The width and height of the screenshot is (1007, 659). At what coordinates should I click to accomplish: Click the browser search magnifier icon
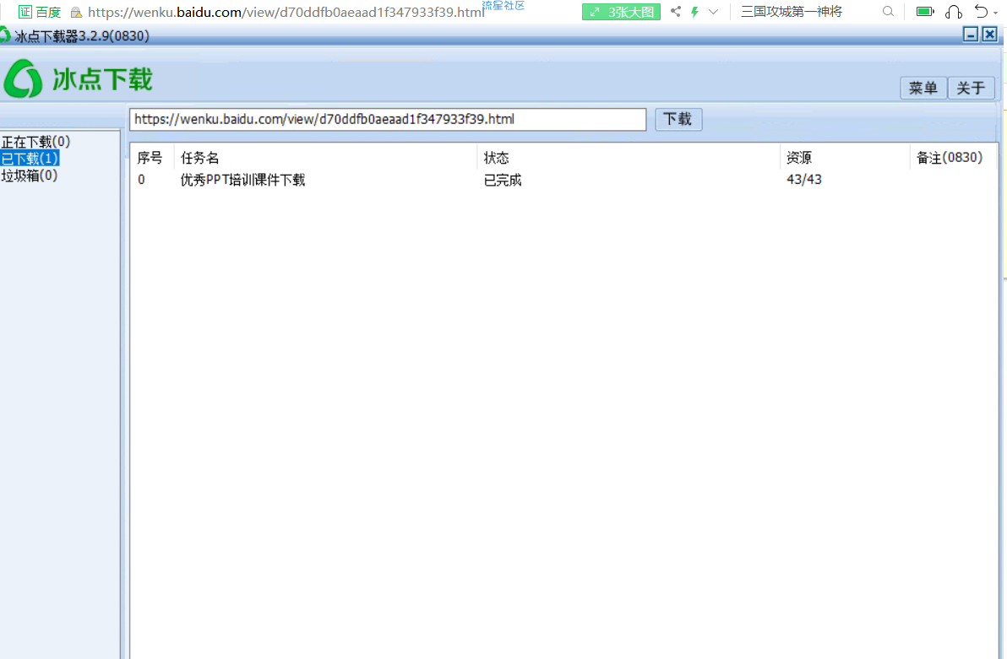[x=888, y=12]
